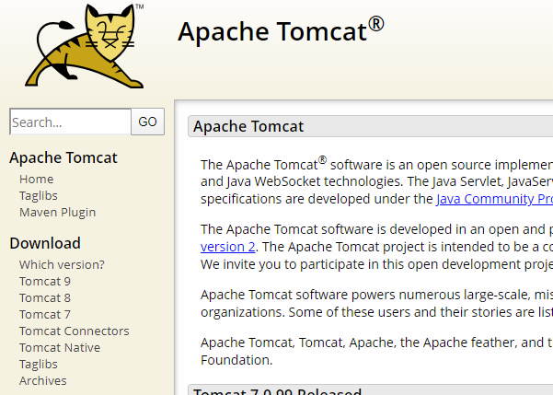Go to Tomcat 9 download
The image size is (553, 395).
coord(45,281)
